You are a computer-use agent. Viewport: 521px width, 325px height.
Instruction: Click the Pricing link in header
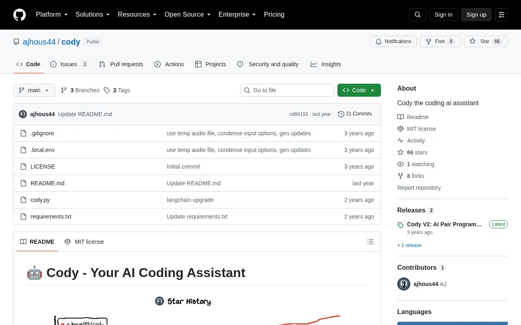[274, 15]
